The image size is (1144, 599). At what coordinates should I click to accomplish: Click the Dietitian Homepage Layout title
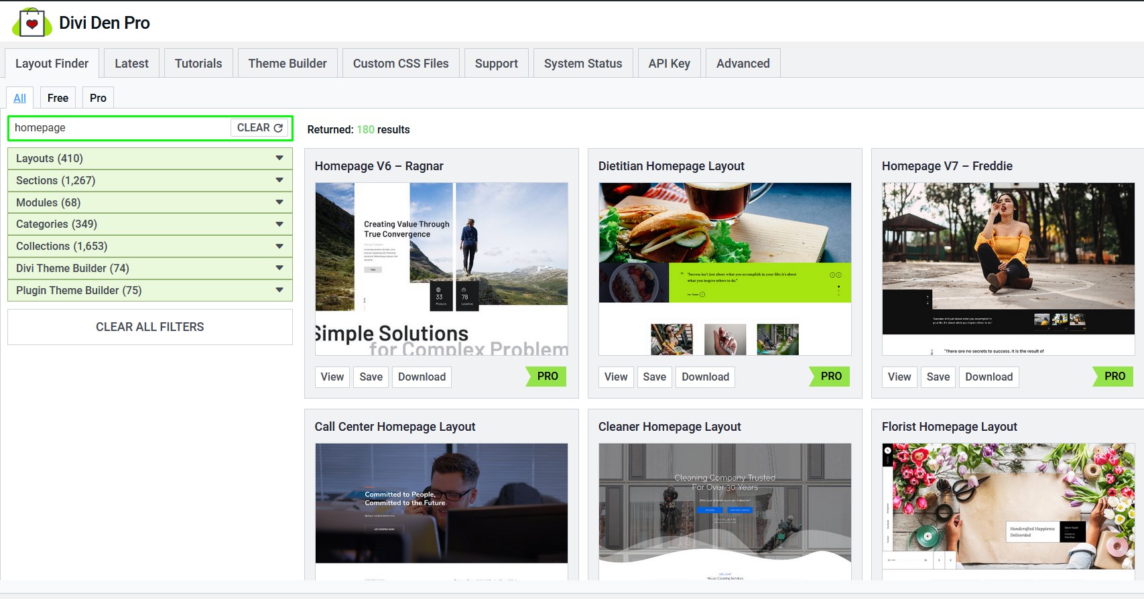[x=672, y=166]
